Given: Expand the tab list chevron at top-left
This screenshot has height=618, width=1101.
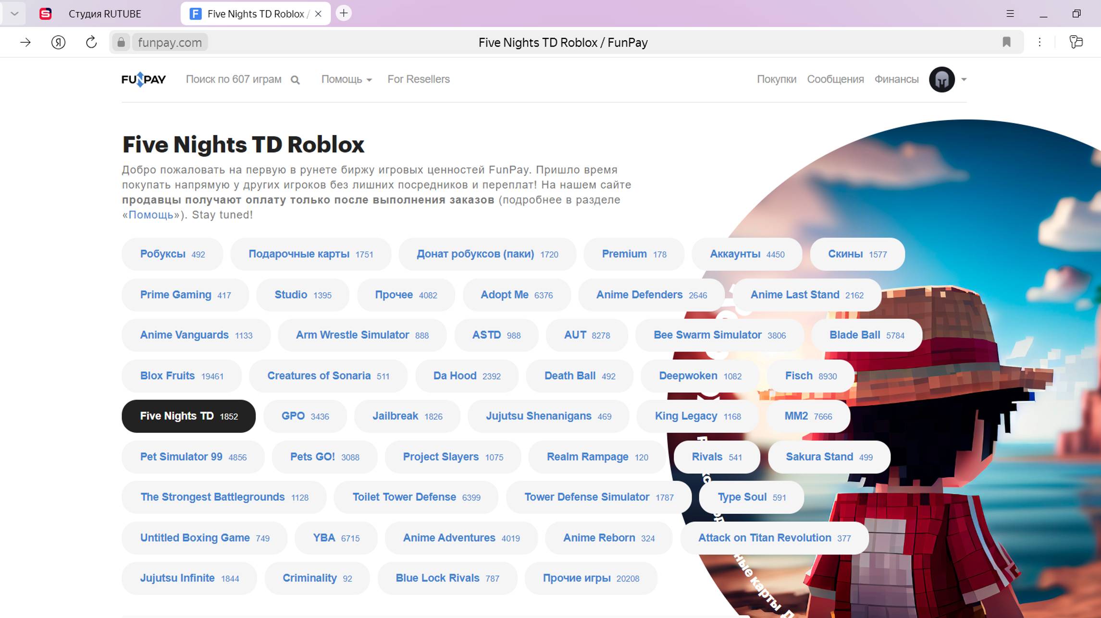Looking at the screenshot, I should [14, 13].
